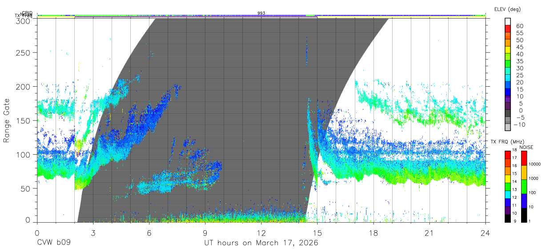546x252 pixels.
Task: Click 'UT hours on March 17, 2026' title
Action: 261,244
